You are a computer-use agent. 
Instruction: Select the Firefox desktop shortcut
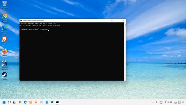tap(5, 52)
